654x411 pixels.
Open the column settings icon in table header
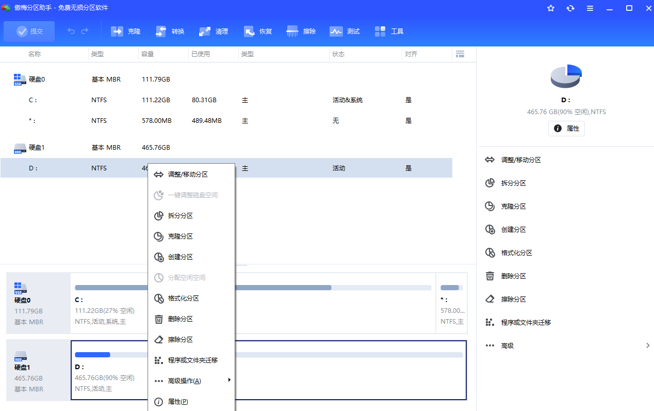tap(460, 54)
